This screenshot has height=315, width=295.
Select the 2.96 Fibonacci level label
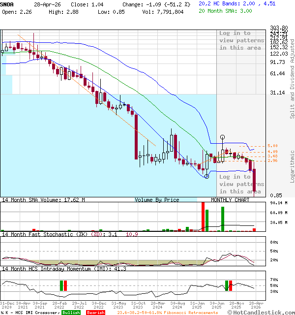[x=272, y=160]
